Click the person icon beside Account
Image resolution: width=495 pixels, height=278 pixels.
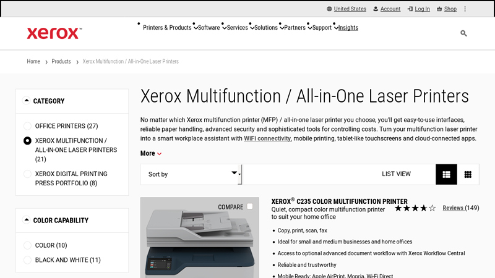(376, 9)
